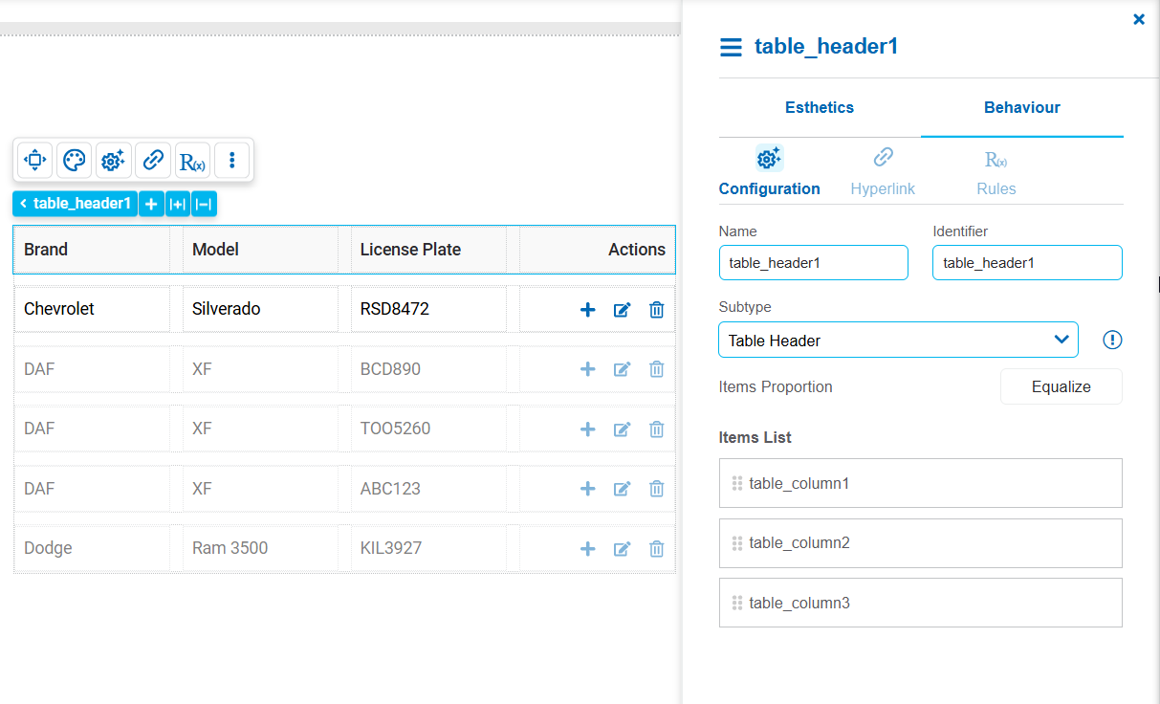Click edit icon in Dodge row

pos(622,548)
